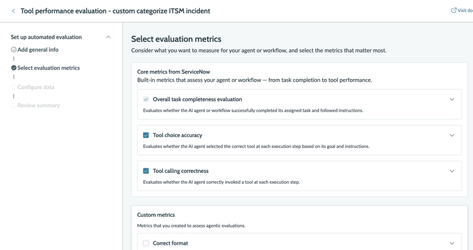
Task: Click the Correct format label
Action: tap(170, 243)
